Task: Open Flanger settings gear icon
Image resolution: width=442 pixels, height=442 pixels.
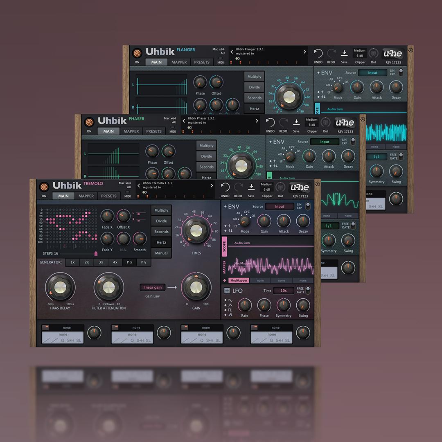Action: (x=411, y=50)
